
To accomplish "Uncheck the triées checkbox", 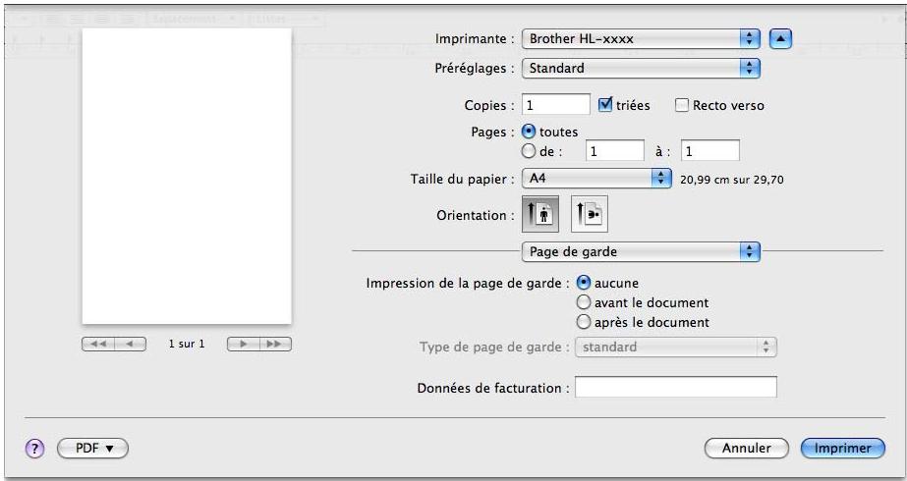I will pos(605,105).
